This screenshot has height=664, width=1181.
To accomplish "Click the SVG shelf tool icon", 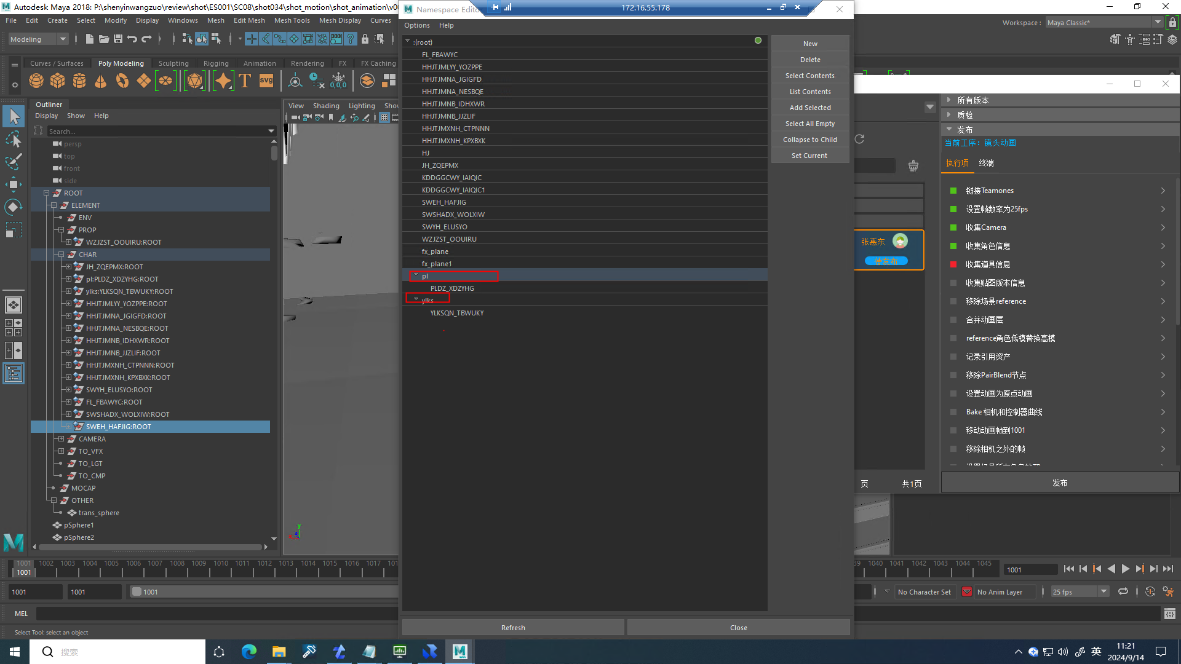I will click(x=266, y=81).
